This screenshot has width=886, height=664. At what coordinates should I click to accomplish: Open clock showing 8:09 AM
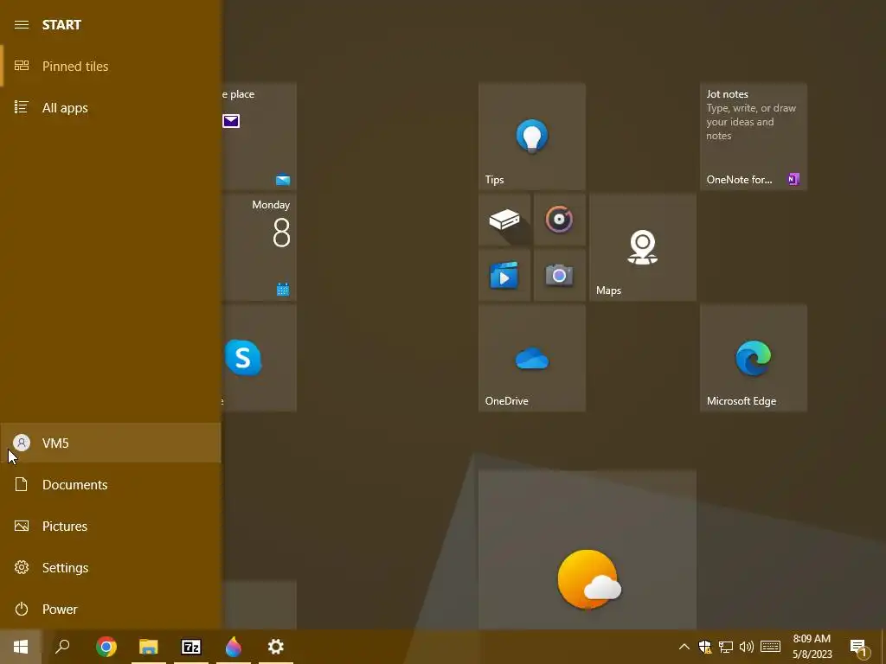812,647
